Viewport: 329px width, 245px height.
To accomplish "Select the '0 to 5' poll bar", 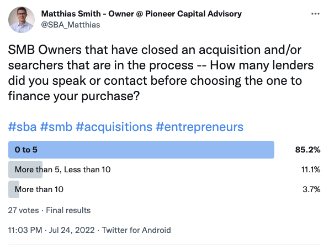I will pyautogui.click(x=141, y=150).
